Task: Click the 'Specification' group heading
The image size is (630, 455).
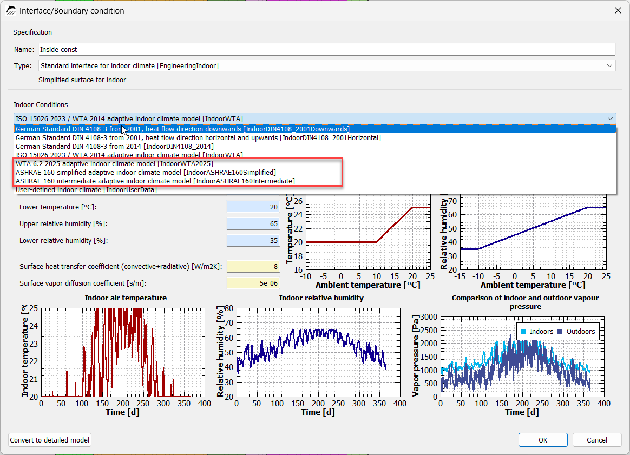Action: pyautogui.click(x=32, y=32)
